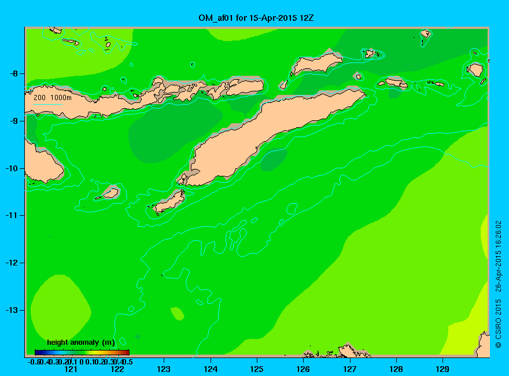This screenshot has height=376, width=509.
Task: Click the longitude axis label 121
Action: coord(71,369)
